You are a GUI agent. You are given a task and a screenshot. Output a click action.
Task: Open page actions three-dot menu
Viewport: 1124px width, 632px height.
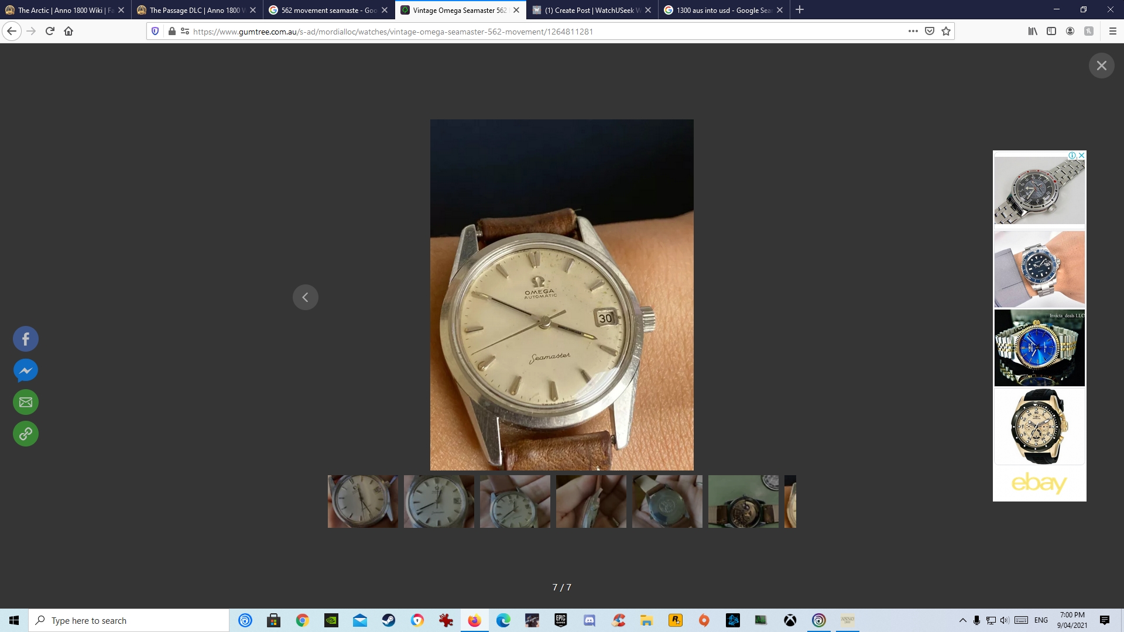913,32
